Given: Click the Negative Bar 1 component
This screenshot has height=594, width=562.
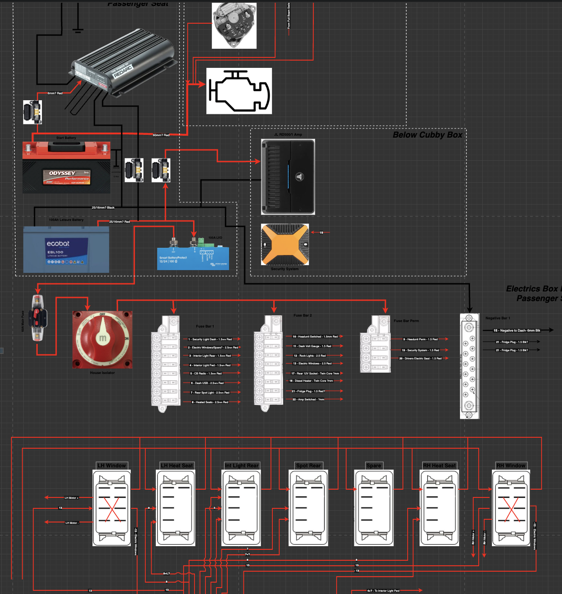Looking at the screenshot, I should (x=469, y=367).
